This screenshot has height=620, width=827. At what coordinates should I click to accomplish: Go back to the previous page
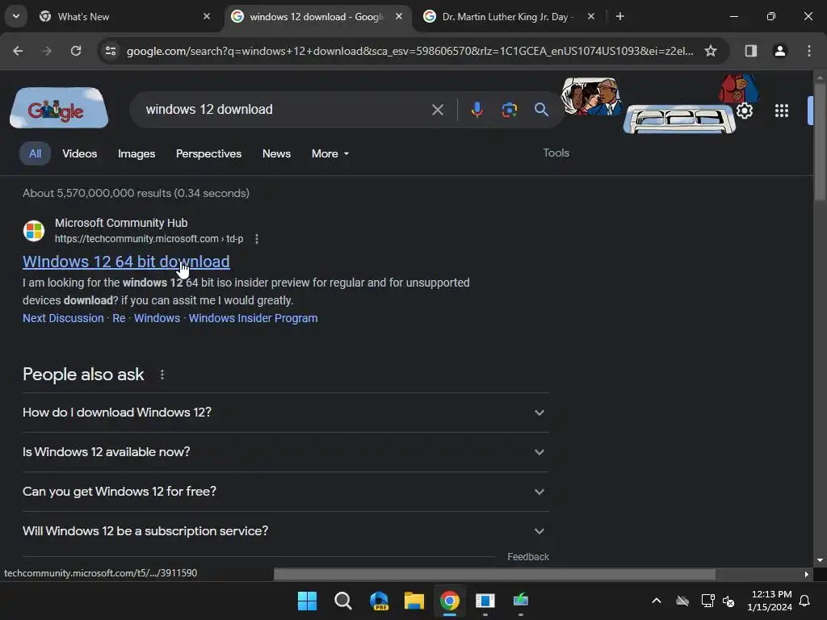[x=18, y=51]
